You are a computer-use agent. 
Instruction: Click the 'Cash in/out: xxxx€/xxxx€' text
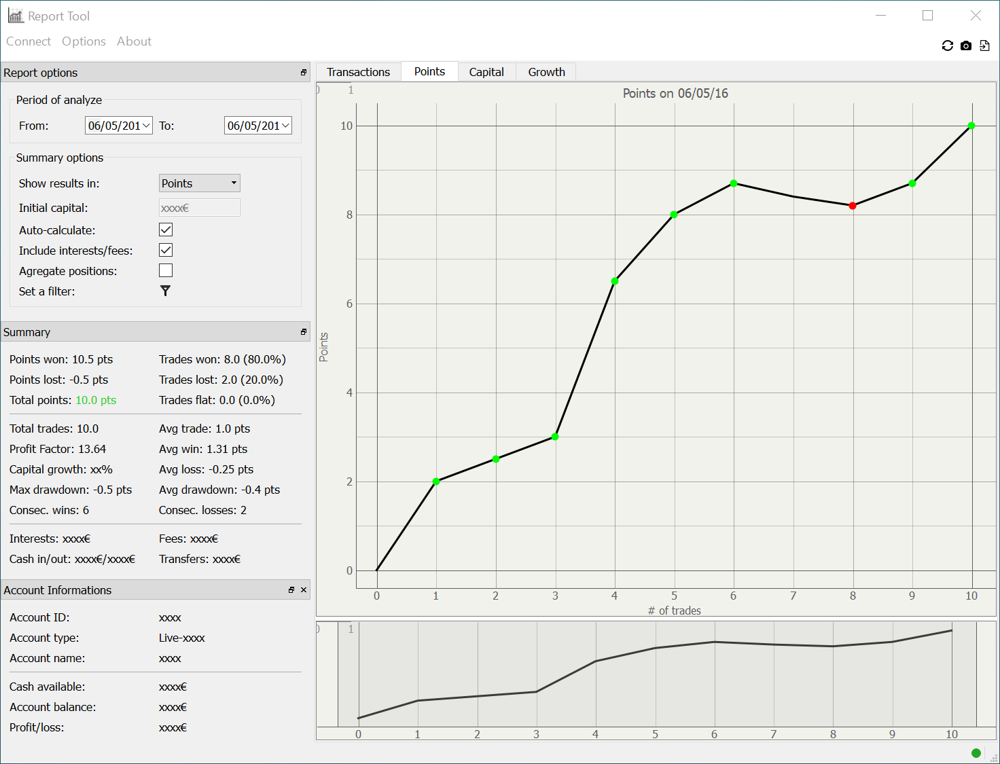click(x=73, y=559)
